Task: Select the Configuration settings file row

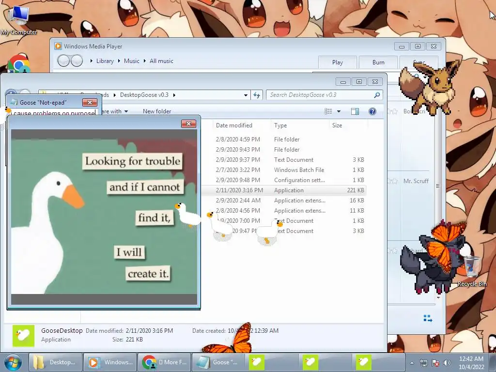Action: click(x=284, y=180)
